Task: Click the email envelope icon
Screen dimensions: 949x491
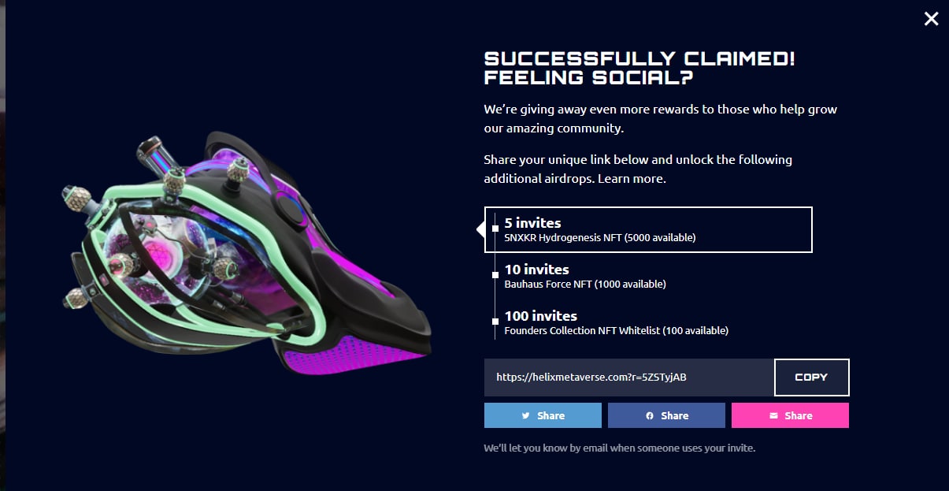Action: [x=773, y=415]
